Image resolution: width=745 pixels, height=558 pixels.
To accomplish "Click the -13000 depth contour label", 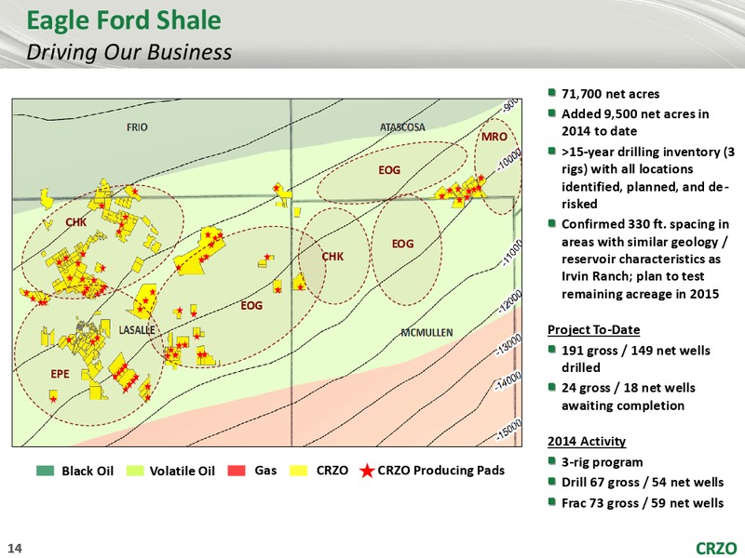I will [x=508, y=345].
